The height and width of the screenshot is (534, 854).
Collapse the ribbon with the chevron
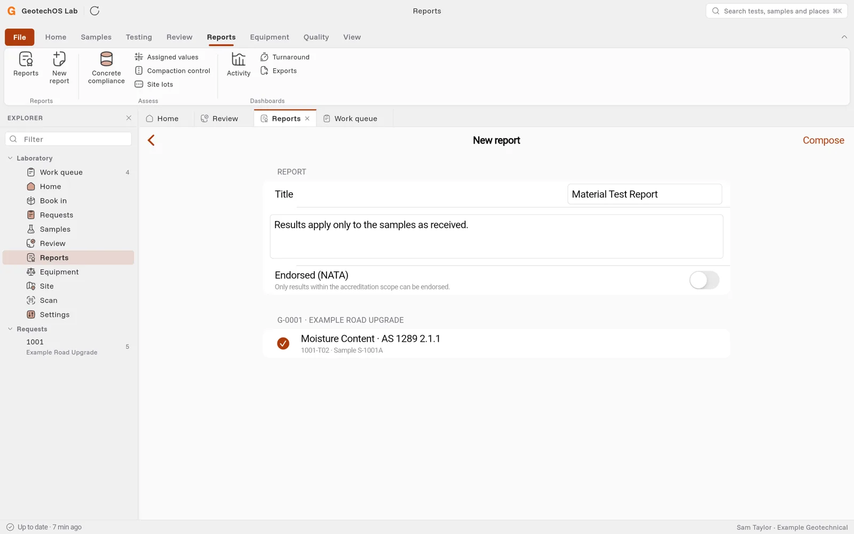(x=844, y=37)
